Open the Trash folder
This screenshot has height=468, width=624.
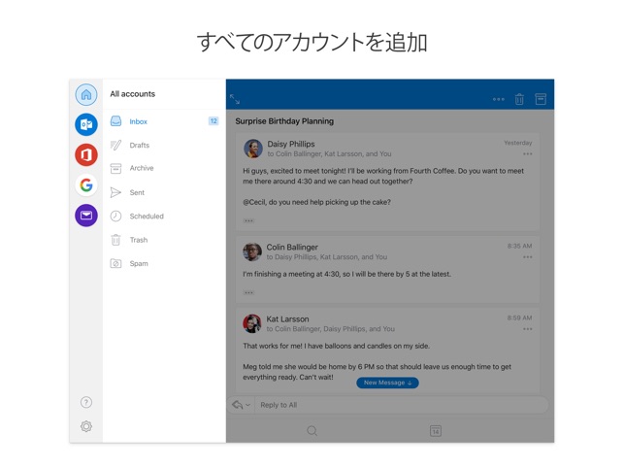point(164,240)
